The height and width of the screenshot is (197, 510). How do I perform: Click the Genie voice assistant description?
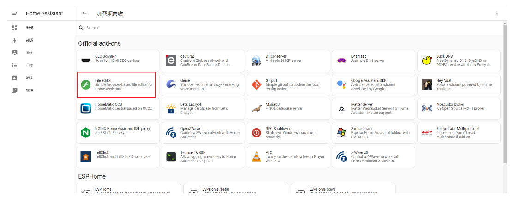[x=210, y=87]
